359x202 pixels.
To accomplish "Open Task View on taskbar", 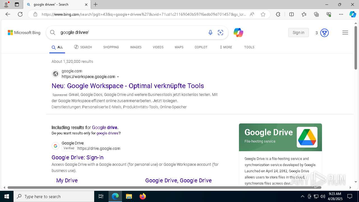I will (x=101, y=196).
